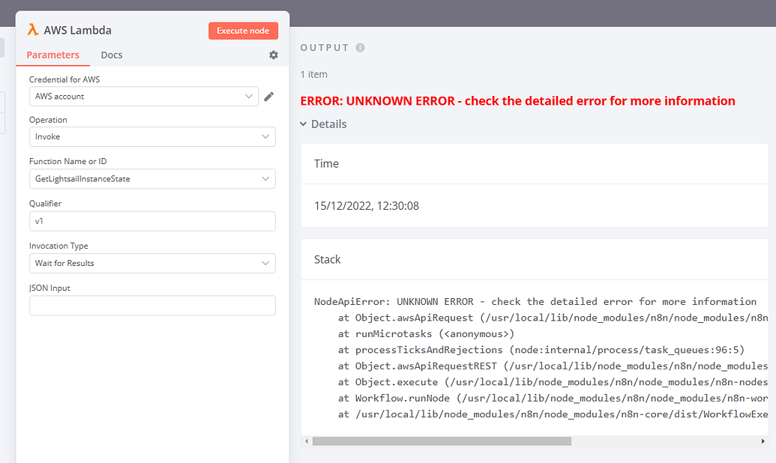
Task: Open Invocation Type dropdown Wait for Results
Action: [152, 263]
